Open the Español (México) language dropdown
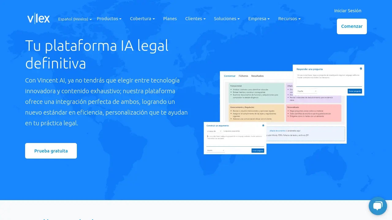The width and height of the screenshot is (392, 220). [75, 19]
